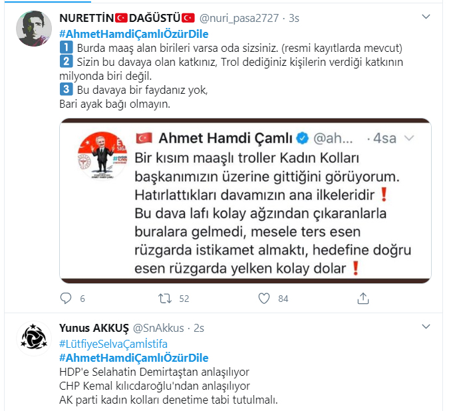The width and height of the screenshot is (449, 411).
Task: Open replies on Nurettin Dağüstü's tweet
Action: 66,299
